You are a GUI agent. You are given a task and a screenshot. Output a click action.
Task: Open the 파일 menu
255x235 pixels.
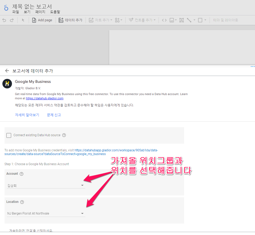(x=15, y=12)
